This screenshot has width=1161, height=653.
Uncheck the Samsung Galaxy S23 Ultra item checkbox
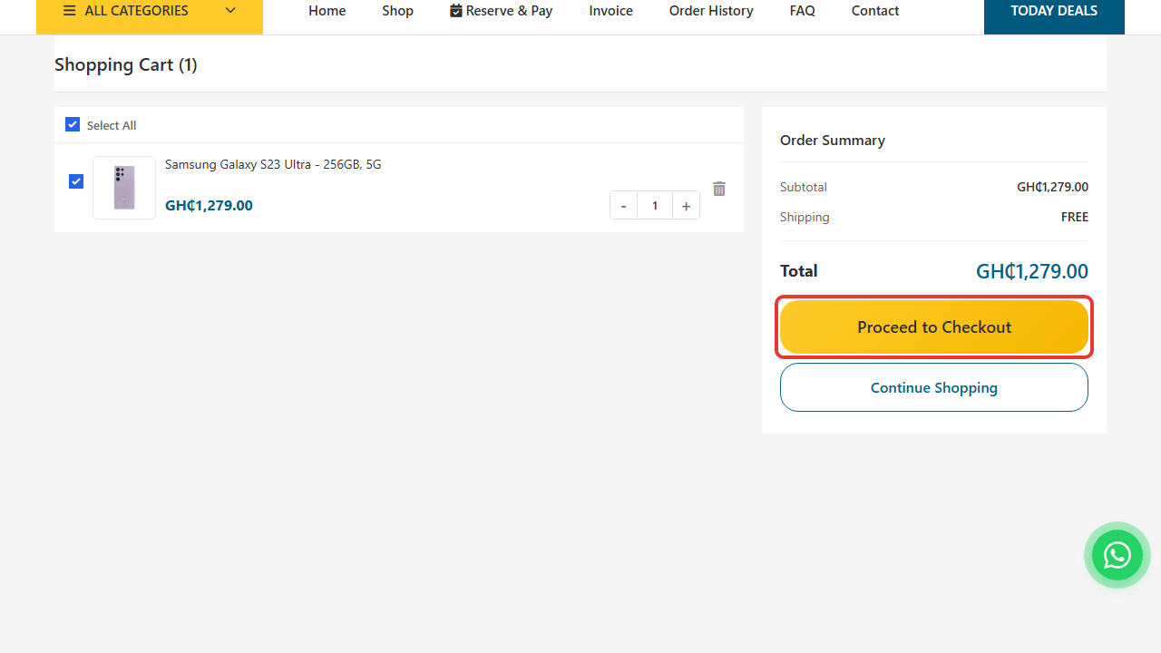click(x=76, y=181)
